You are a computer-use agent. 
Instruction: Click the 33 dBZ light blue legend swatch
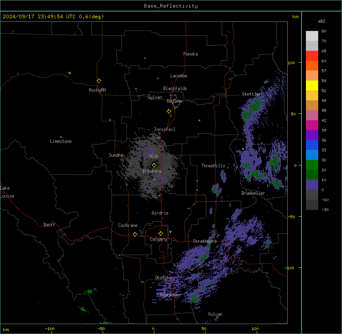tap(312, 155)
